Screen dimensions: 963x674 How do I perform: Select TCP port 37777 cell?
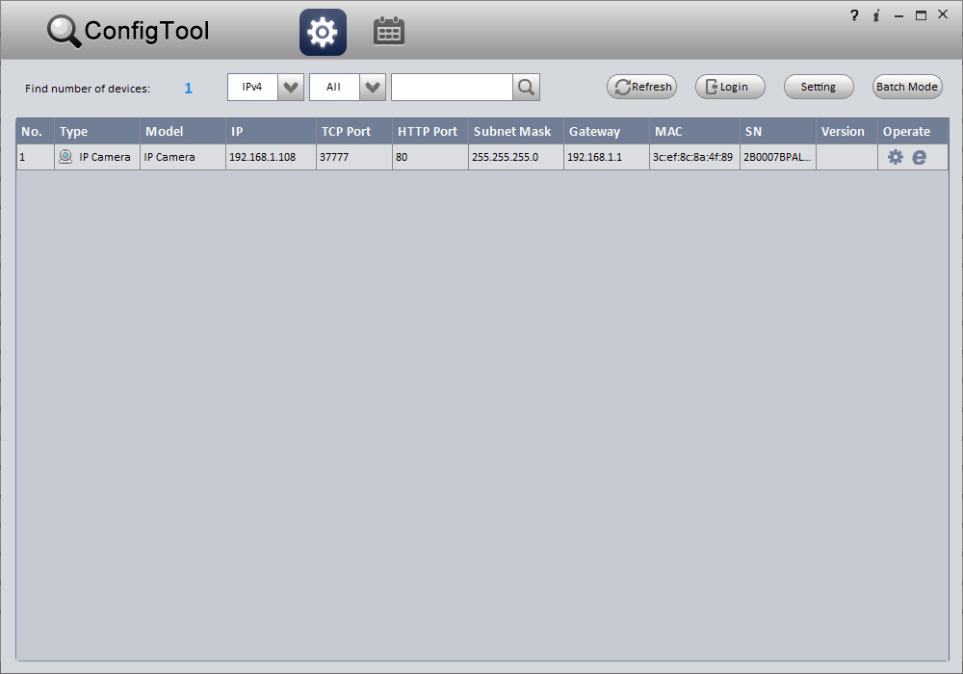[x=354, y=157]
